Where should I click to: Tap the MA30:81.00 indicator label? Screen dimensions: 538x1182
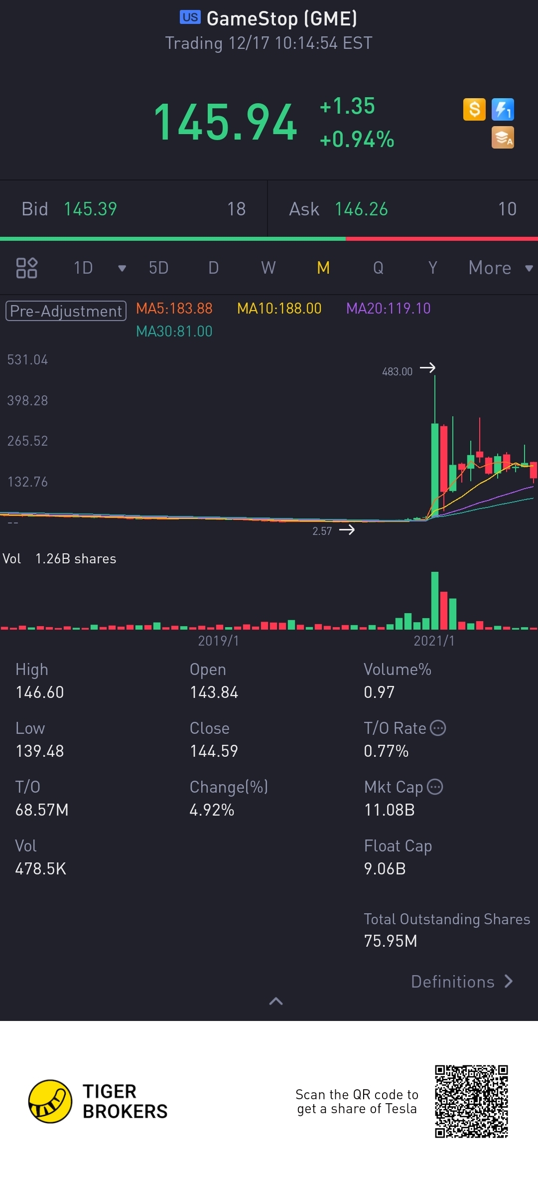[x=174, y=332]
